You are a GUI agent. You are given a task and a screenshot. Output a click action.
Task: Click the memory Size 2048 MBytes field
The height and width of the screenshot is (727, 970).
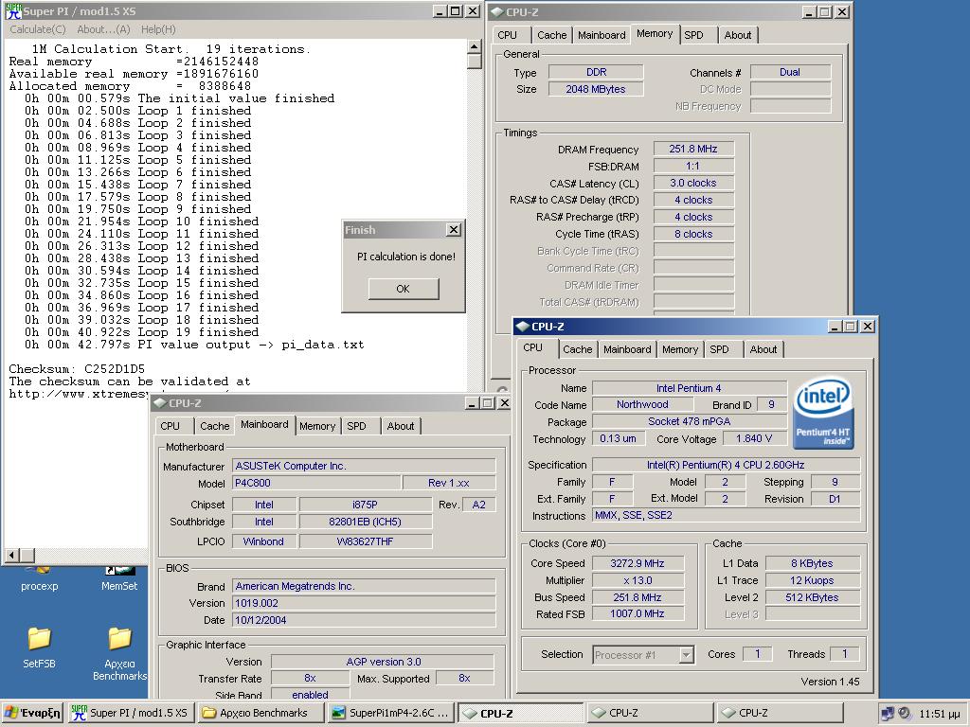point(595,89)
